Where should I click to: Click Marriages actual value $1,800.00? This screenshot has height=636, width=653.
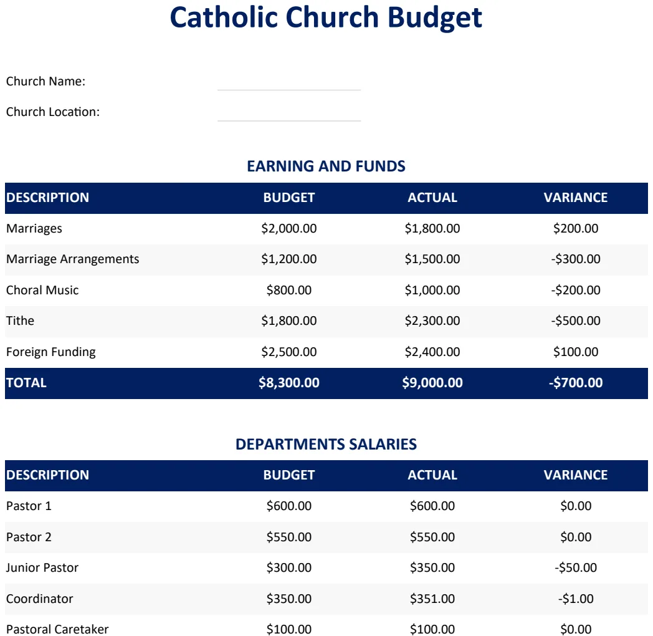[432, 228]
